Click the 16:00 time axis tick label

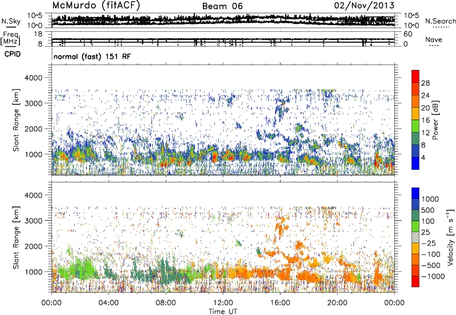280,303
